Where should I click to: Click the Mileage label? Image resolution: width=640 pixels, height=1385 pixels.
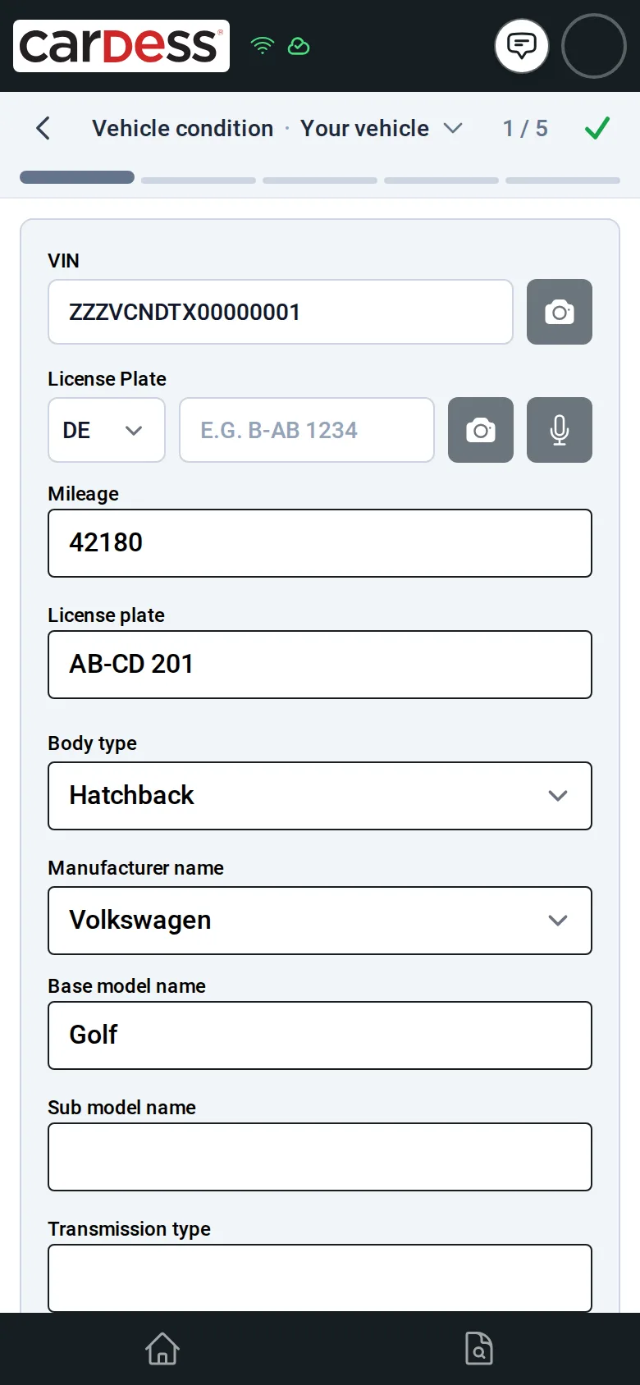(83, 493)
